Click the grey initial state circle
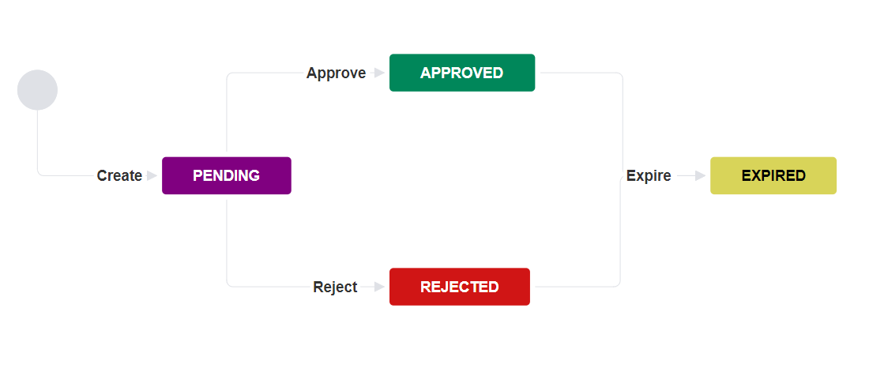Screen dimensions: 869x372 coord(37,90)
